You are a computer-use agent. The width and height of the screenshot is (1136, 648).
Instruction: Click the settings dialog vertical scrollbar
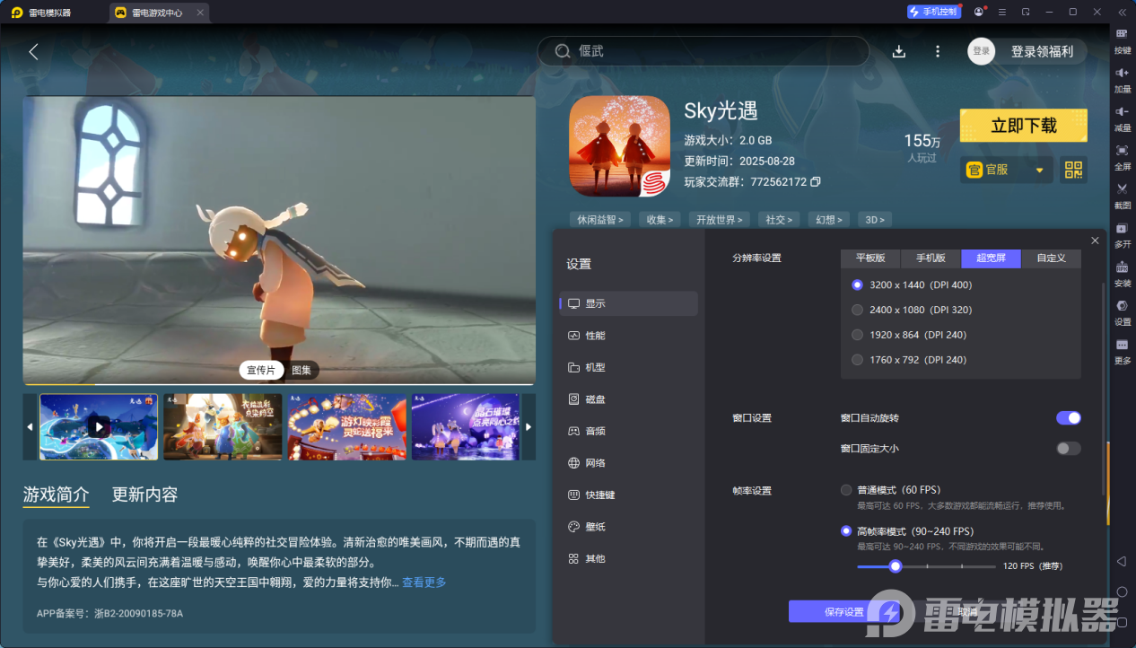pyautogui.click(x=1104, y=388)
